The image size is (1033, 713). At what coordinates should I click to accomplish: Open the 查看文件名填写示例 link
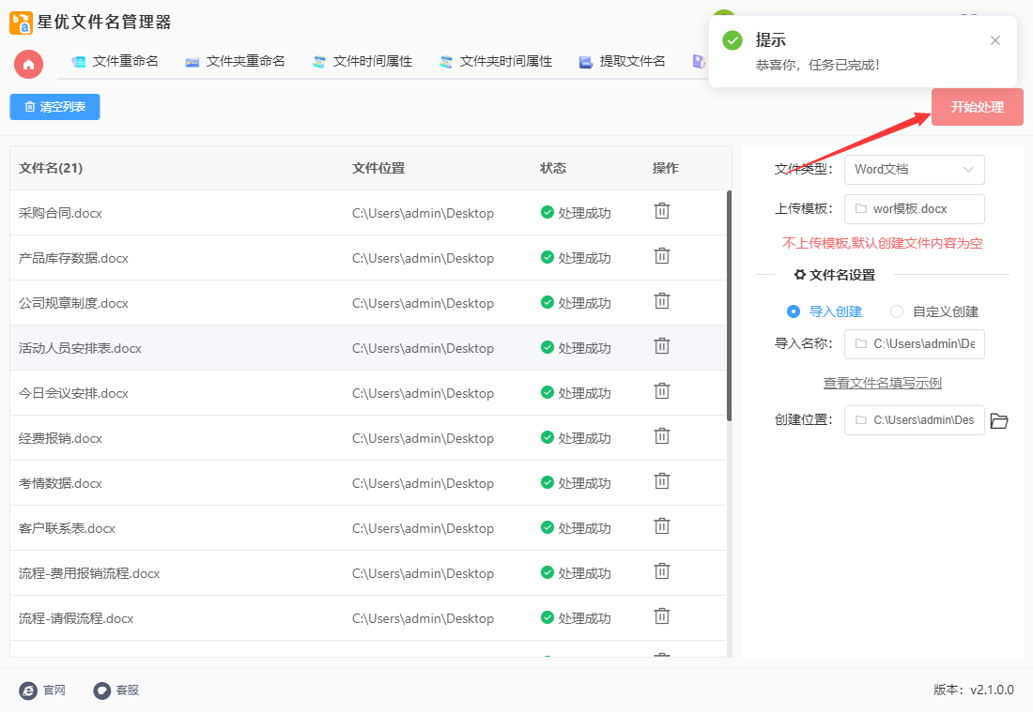tap(882, 383)
